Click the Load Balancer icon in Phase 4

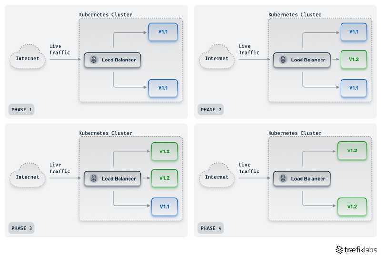(283, 179)
